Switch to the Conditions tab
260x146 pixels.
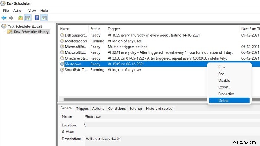pos(117,109)
